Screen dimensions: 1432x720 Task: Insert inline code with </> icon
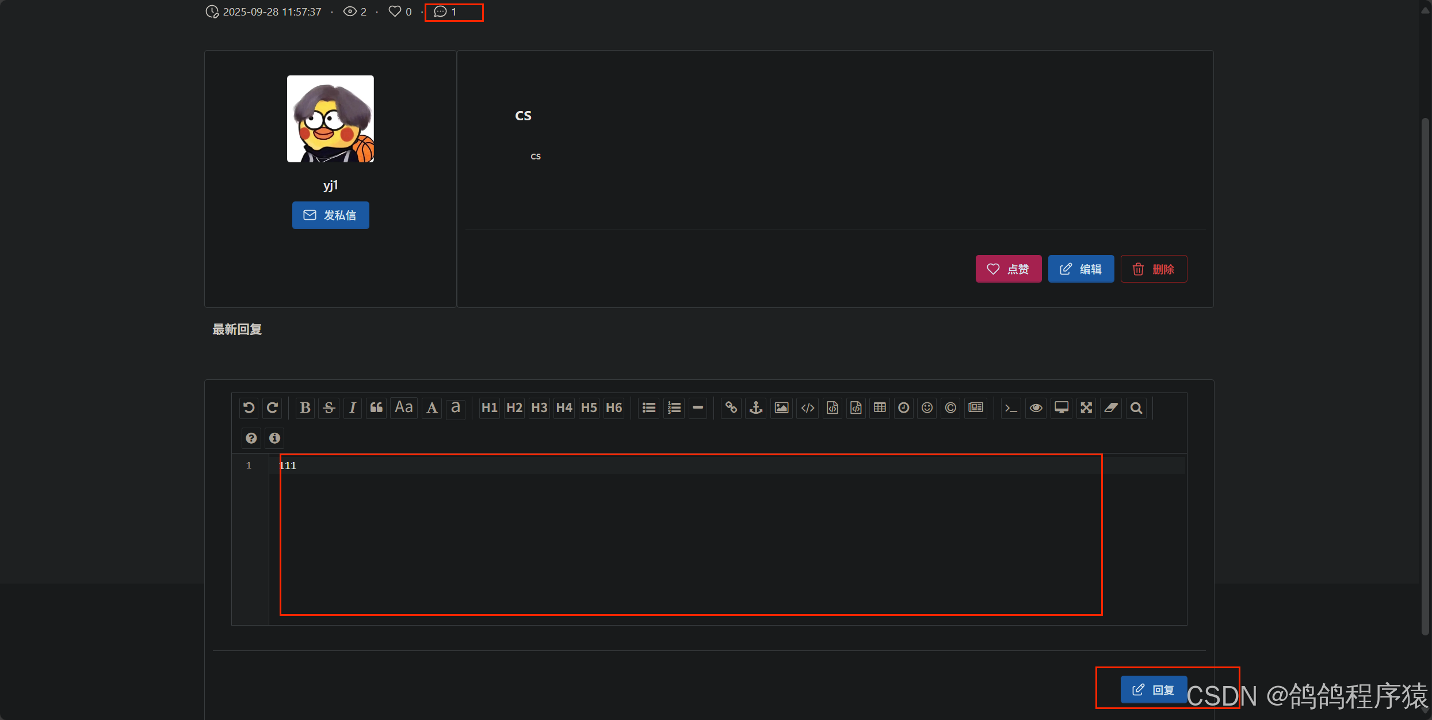(x=807, y=408)
